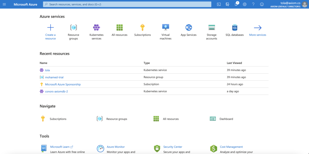This screenshot has height=154, width=309.
Task: Open conors-axiomdb-2 Kubernetes service
Action: (x=56, y=91)
